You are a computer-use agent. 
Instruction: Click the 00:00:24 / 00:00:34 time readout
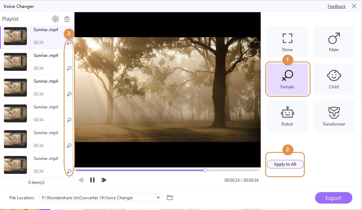click(x=241, y=180)
